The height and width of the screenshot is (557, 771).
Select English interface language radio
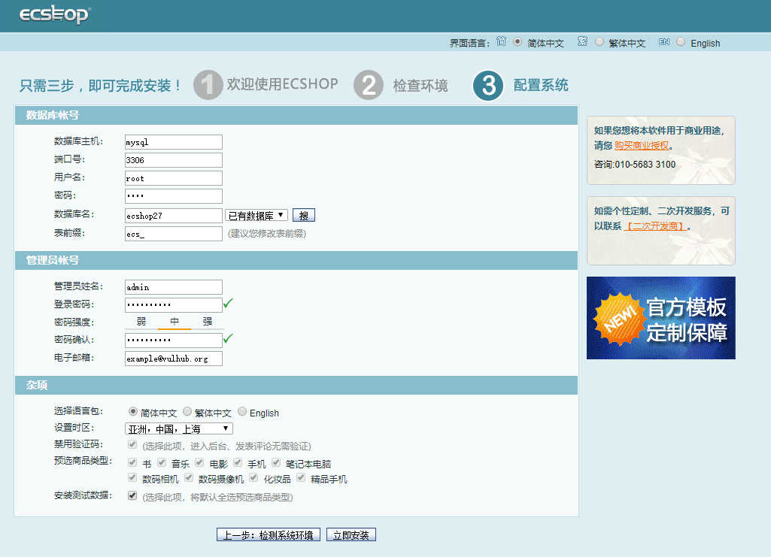[x=681, y=42]
